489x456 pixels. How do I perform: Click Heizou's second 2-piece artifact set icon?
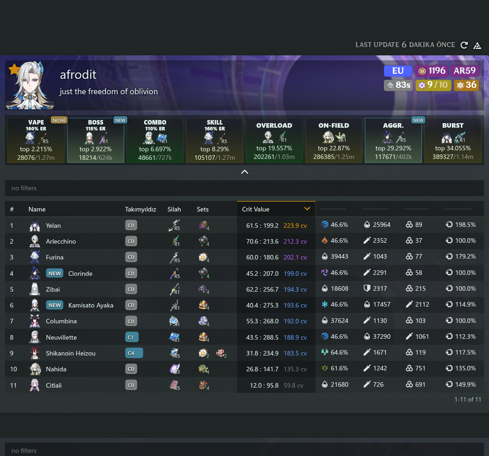click(x=221, y=353)
